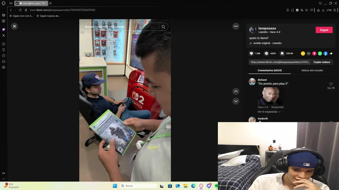Share the video to Facebook
This screenshot has height=190, width=339.
tap(325, 54)
